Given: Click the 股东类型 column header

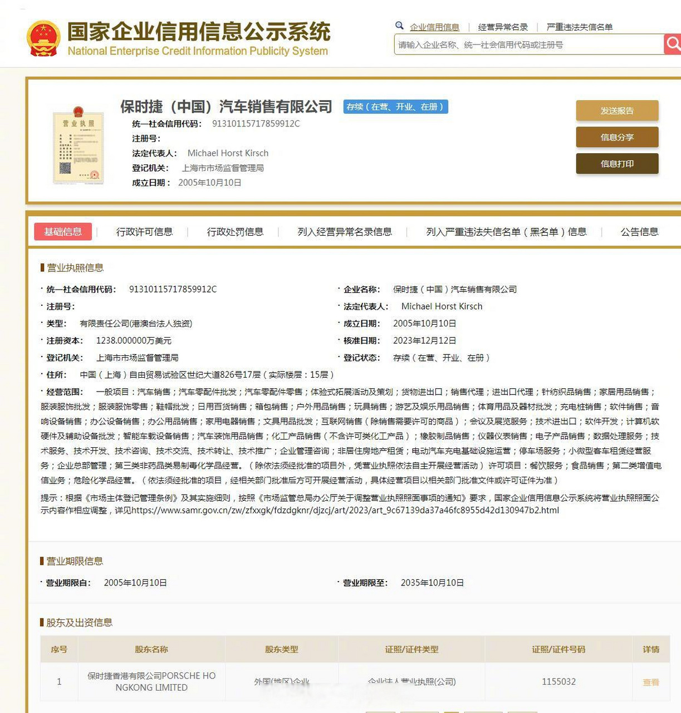Looking at the screenshot, I should tap(282, 649).
